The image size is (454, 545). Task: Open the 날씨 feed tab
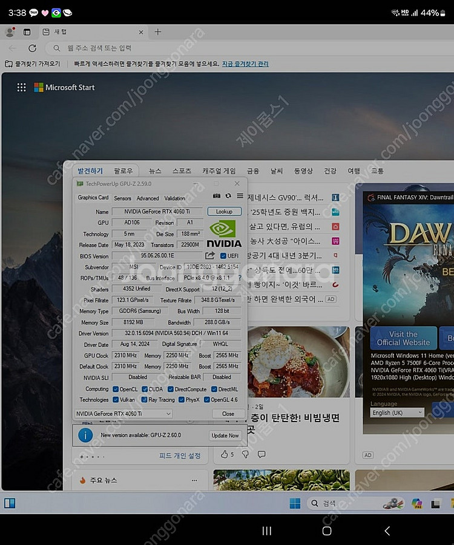coord(277,171)
